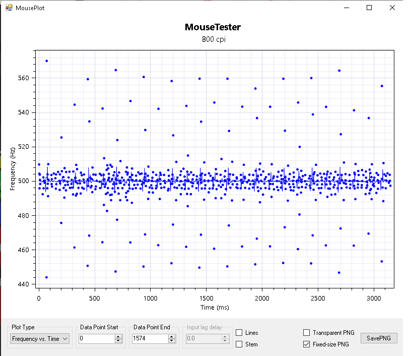This screenshot has height=356, width=412.
Task: Enable the Lines checkbox
Action: [x=239, y=333]
